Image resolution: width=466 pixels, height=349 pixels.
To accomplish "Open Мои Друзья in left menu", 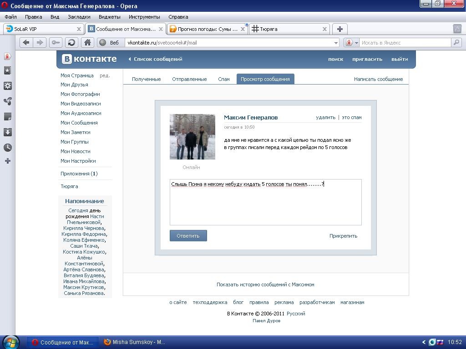I will [x=74, y=85].
